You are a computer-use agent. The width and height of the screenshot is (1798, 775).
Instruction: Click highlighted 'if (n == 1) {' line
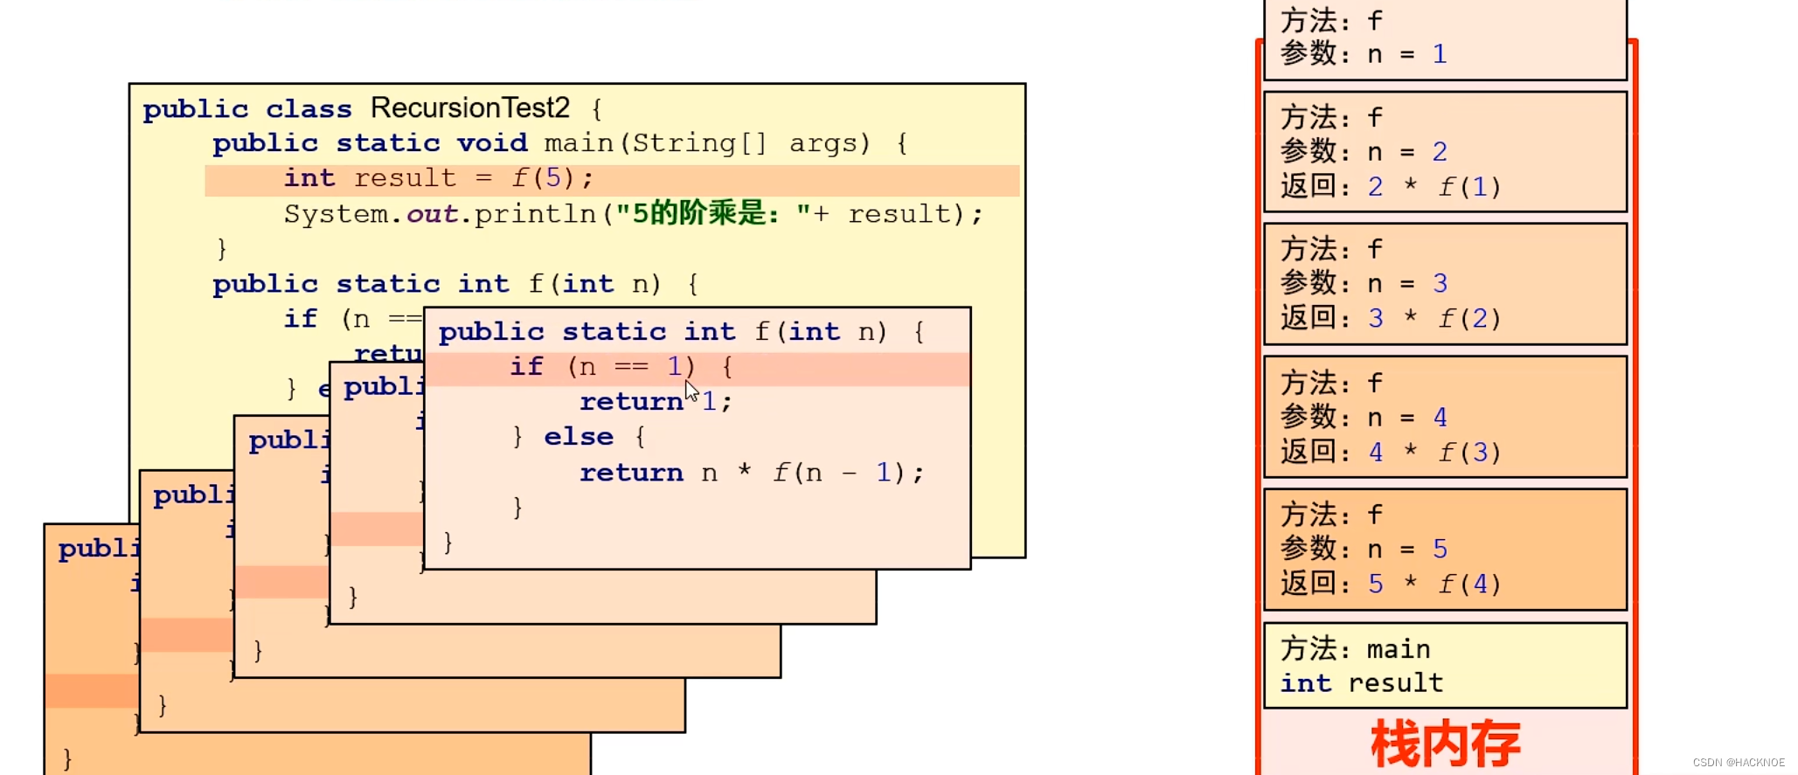[x=698, y=368]
